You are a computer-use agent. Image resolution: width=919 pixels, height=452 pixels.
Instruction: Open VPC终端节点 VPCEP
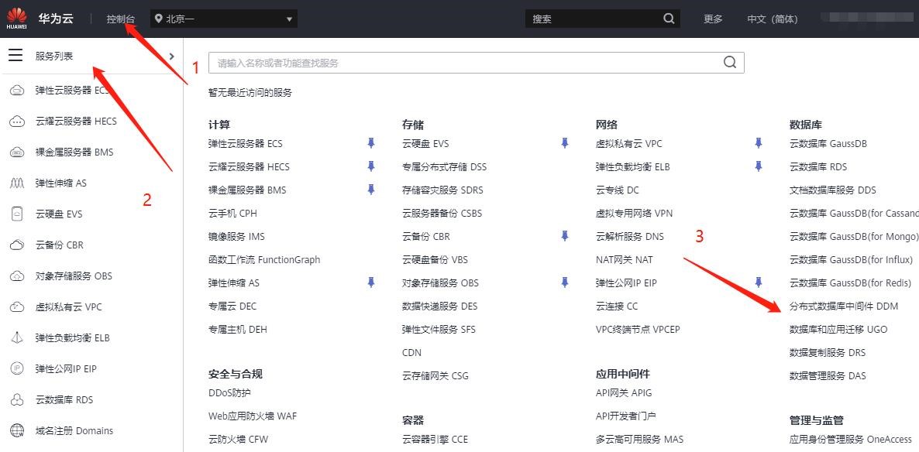tap(638, 329)
